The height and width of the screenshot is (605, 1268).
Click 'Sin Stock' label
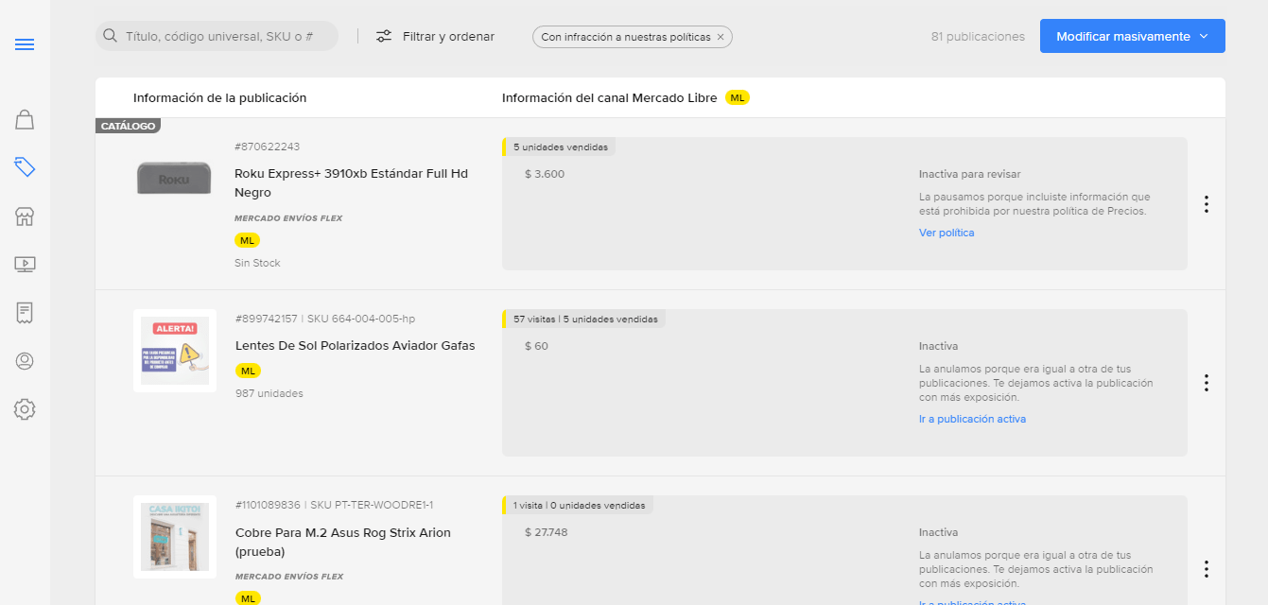pyautogui.click(x=257, y=263)
